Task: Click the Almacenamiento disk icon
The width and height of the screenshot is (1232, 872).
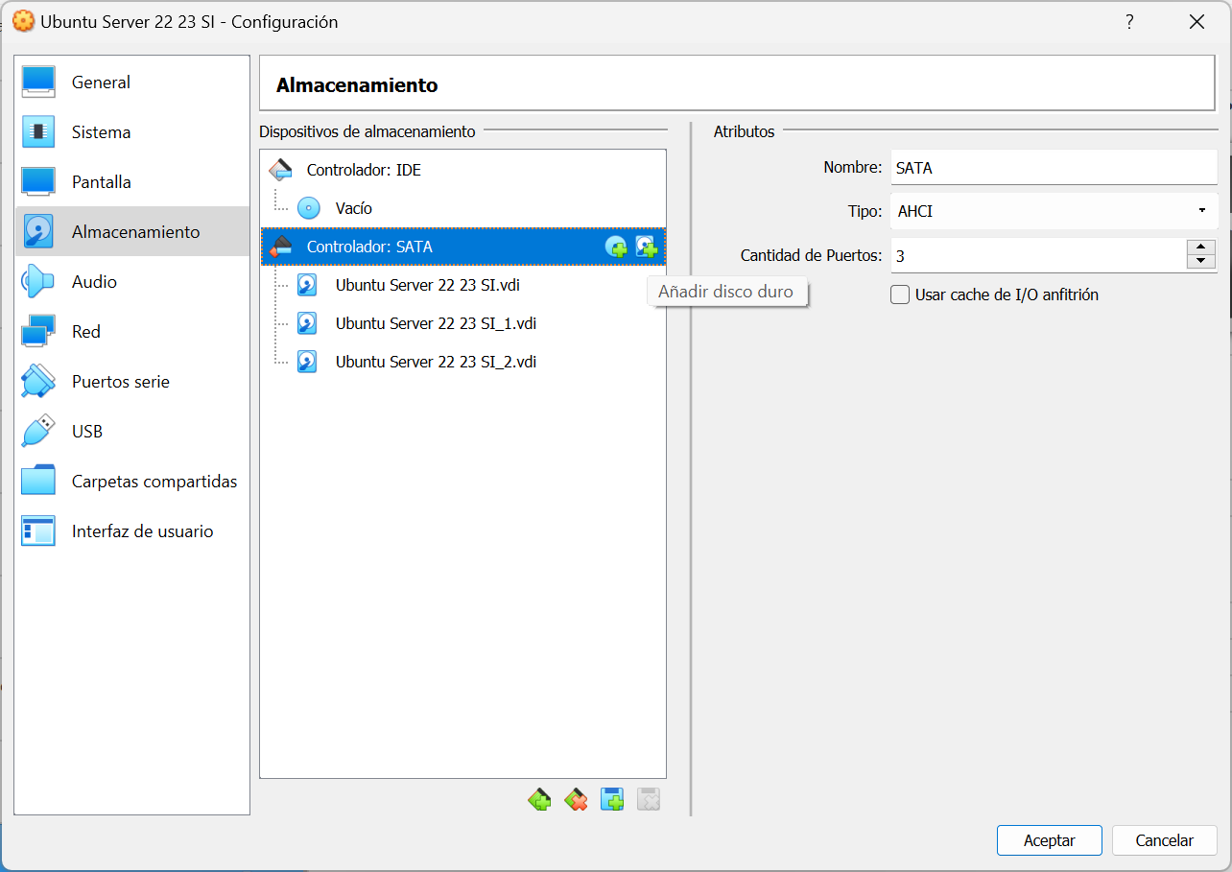Action: tap(38, 232)
